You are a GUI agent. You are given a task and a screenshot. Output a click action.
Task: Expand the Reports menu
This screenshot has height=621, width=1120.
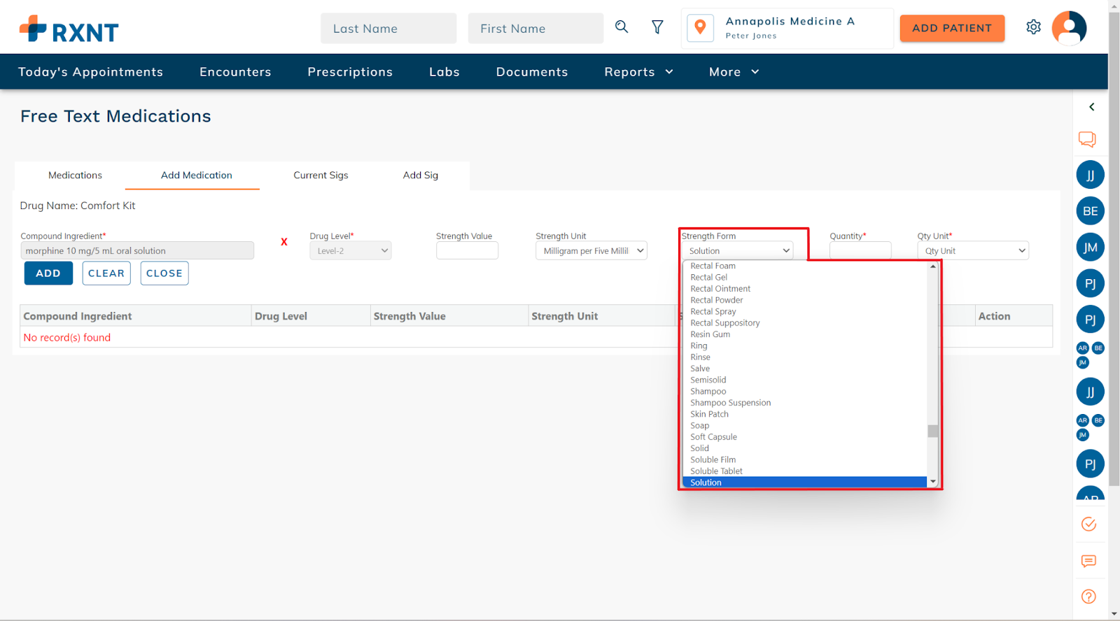point(638,72)
